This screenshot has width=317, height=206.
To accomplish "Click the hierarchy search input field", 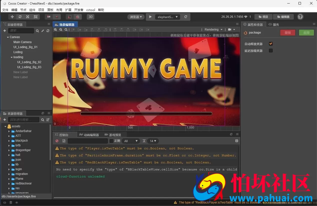I will click(21, 31).
